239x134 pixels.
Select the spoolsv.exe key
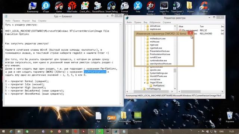click(155, 70)
